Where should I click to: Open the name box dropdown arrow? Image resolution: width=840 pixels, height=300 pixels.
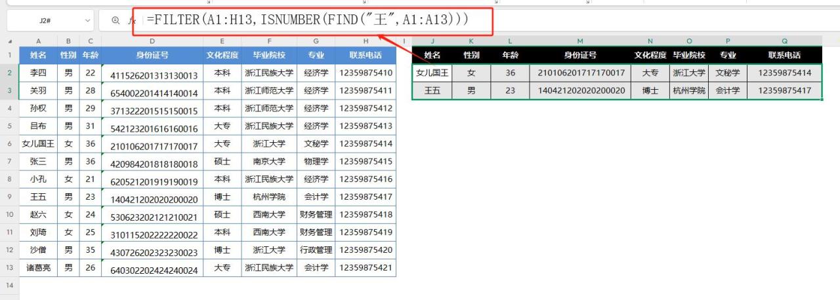coord(86,21)
